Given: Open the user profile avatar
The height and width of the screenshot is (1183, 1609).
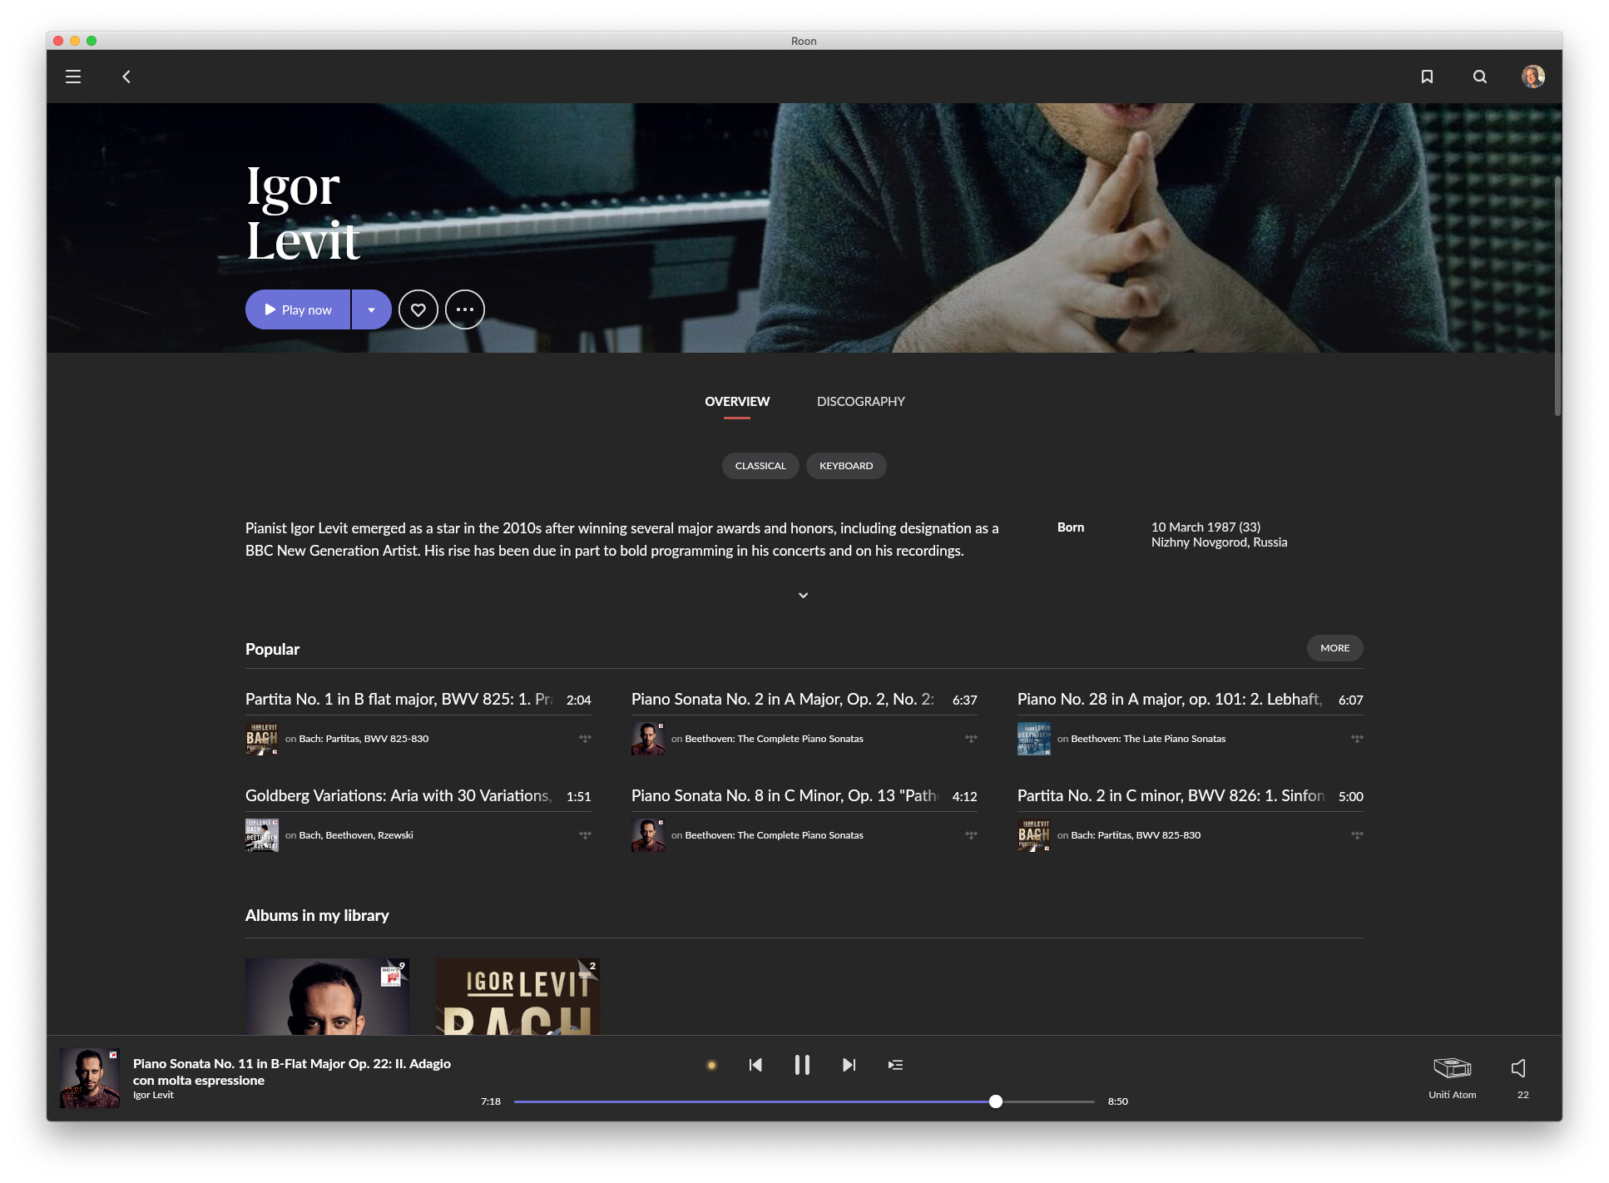Looking at the screenshot, I should 1532,77.
